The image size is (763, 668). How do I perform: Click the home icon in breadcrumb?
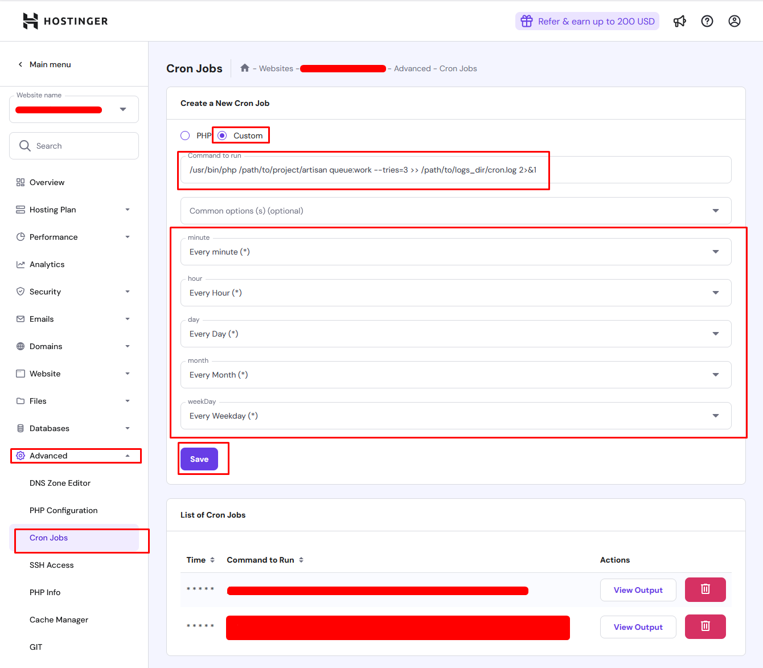pyautogui.click(x=245, y=68)
